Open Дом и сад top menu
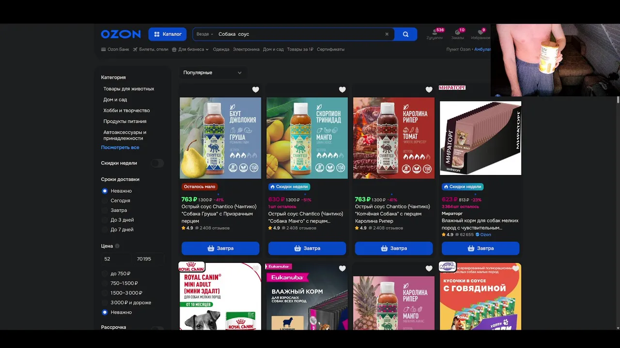620x348 pixels. [273, 49]
